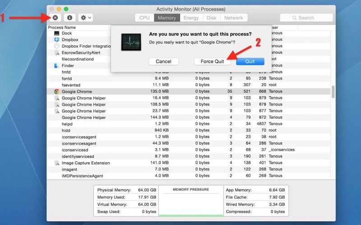
Task: Select the 144.3 MB Chrome Helper row
Action: [189, 117]
